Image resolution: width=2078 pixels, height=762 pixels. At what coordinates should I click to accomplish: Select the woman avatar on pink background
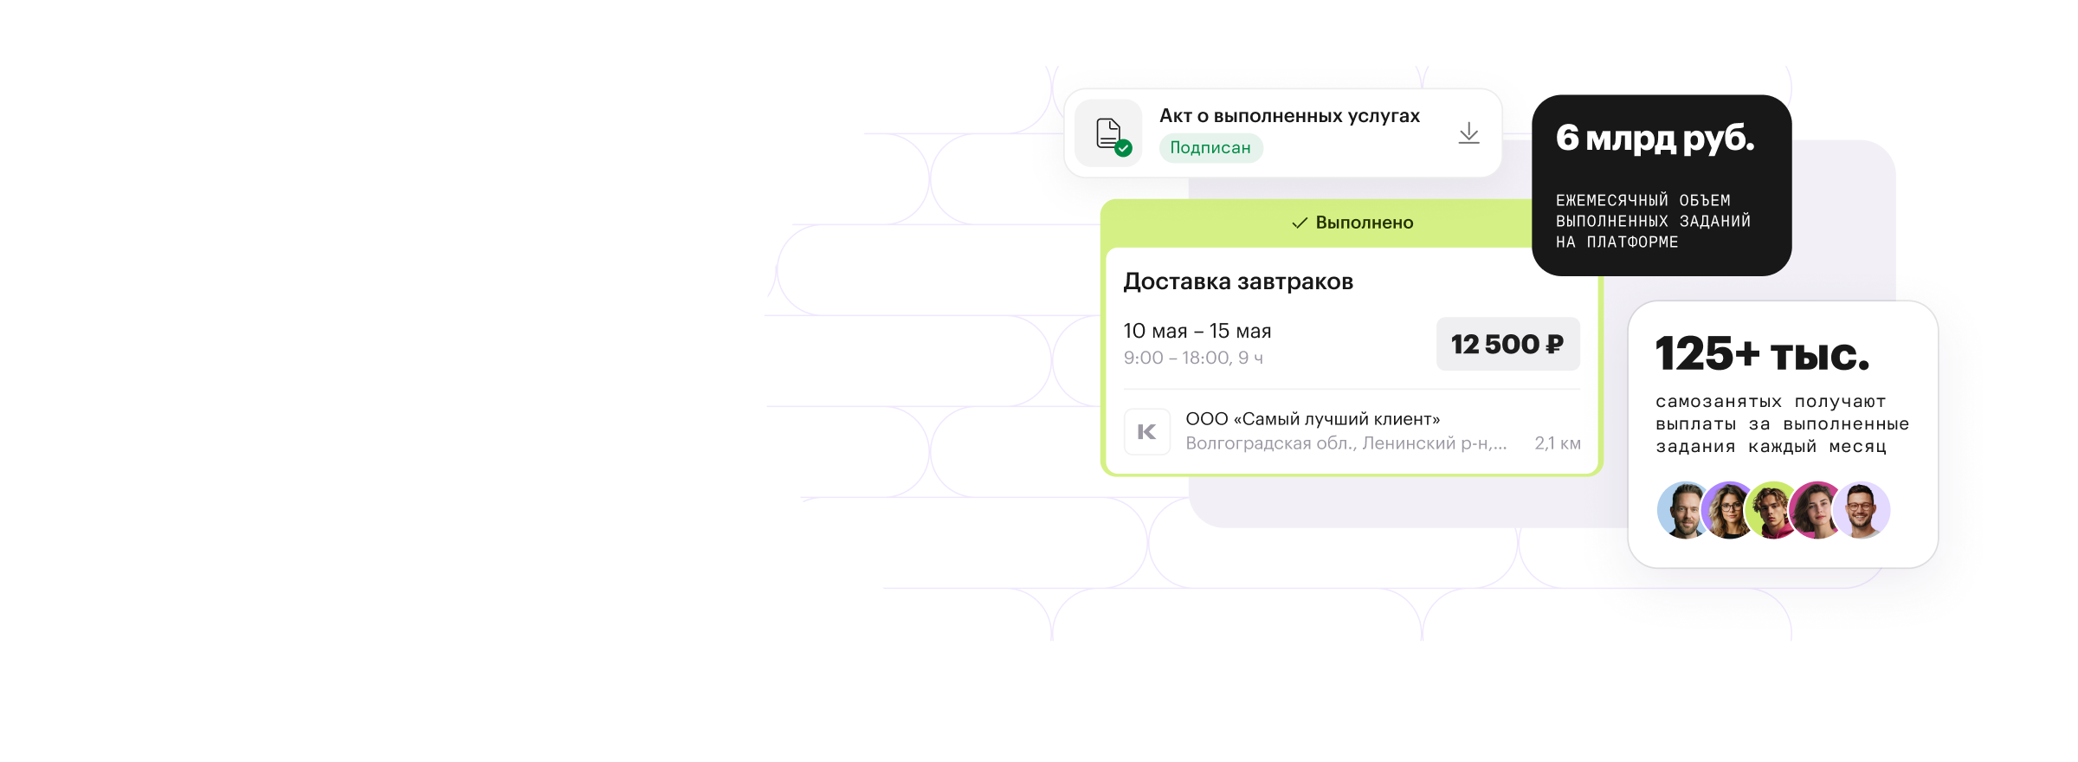[1817, 511]
